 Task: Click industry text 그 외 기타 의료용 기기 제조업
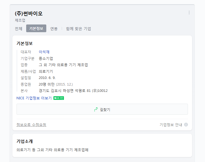pyautogui.click(x=63, y=65)
